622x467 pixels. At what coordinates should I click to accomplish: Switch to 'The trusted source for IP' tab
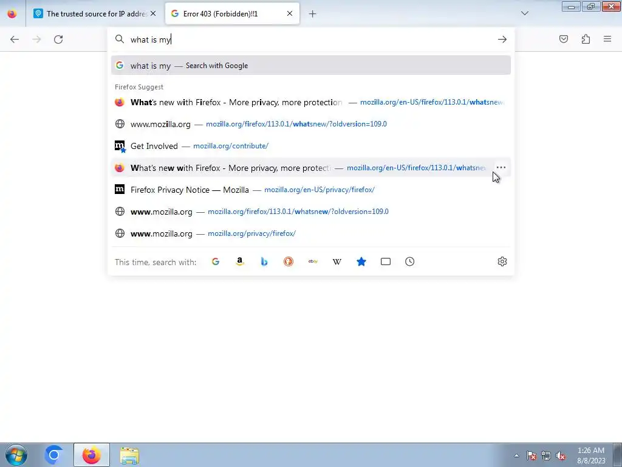(95, 14)
